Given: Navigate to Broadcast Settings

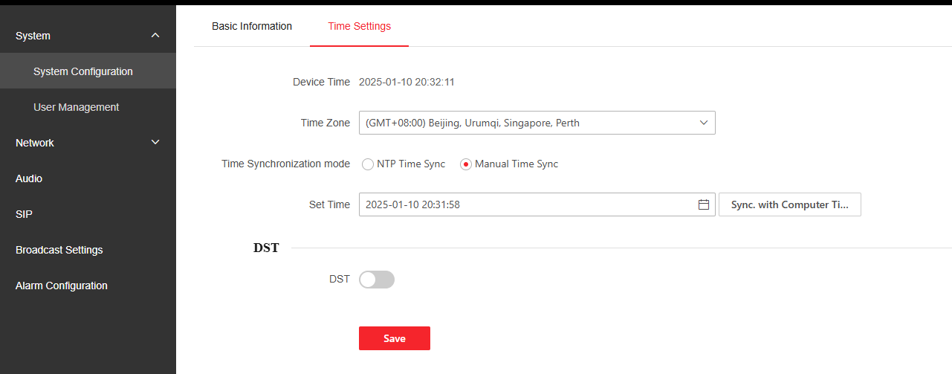Looking at the screenshot, I should pos(59,250).
